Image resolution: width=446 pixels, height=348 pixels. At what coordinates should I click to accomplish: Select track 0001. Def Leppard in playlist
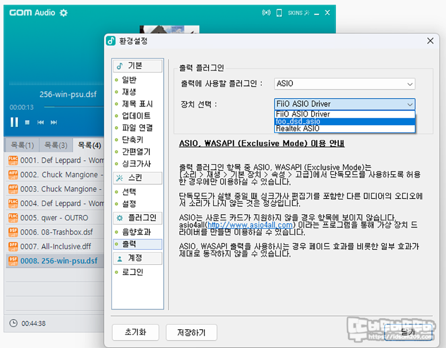click(x=55, y=160)
